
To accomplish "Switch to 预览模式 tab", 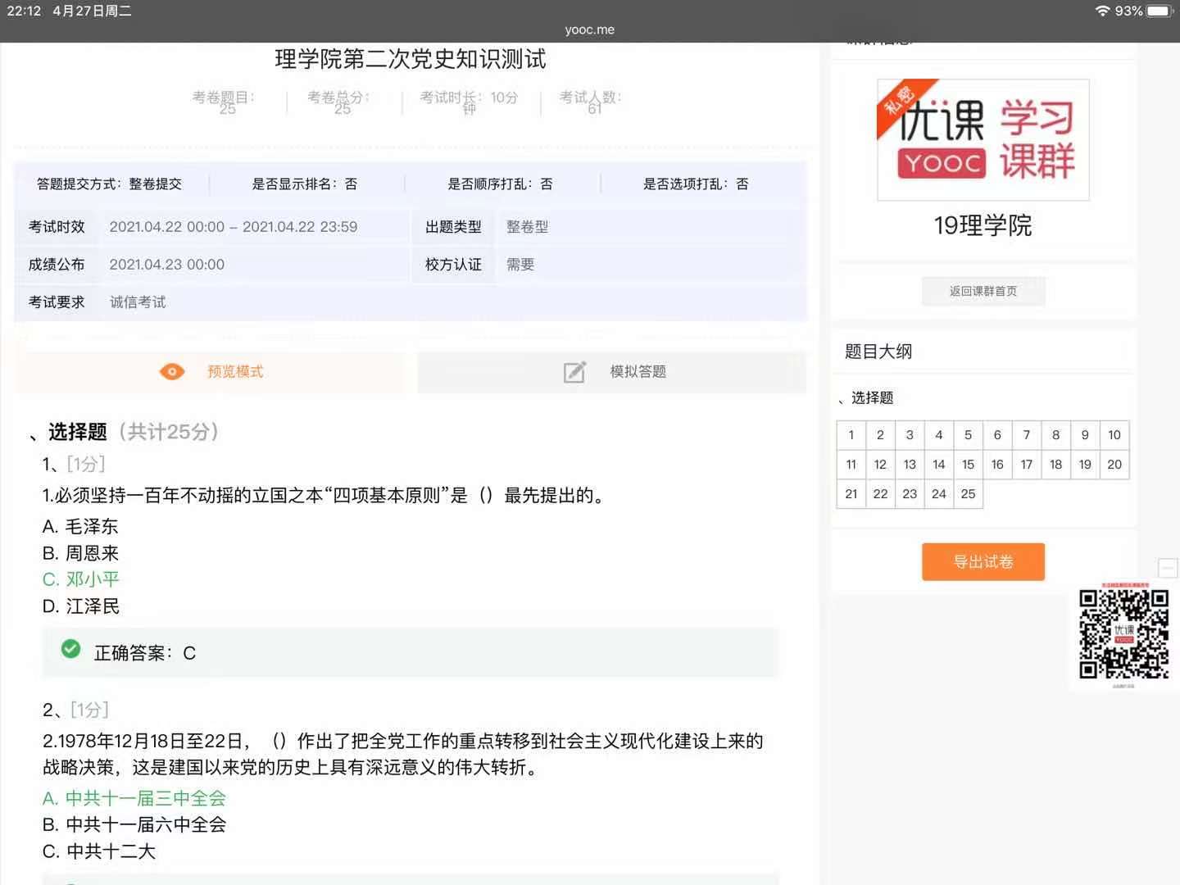I will [211, 372].
